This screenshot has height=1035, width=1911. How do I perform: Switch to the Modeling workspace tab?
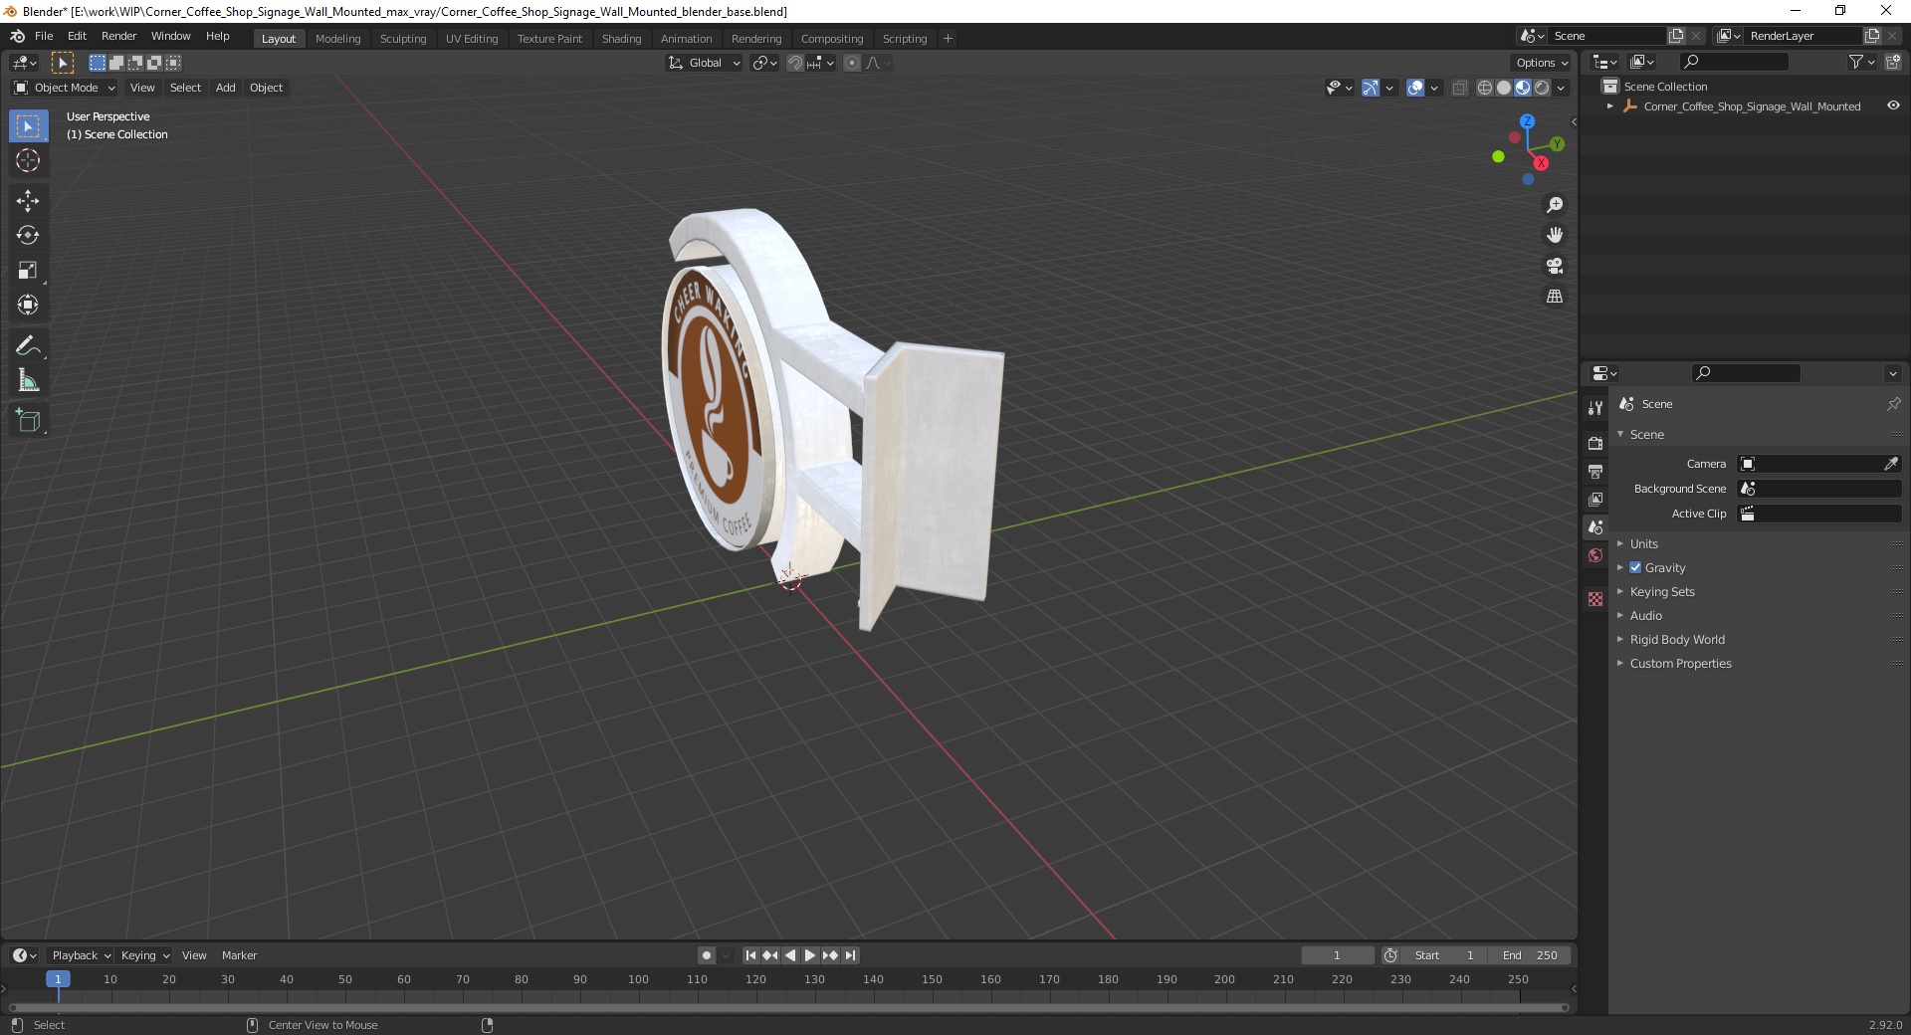pos(337,39)
